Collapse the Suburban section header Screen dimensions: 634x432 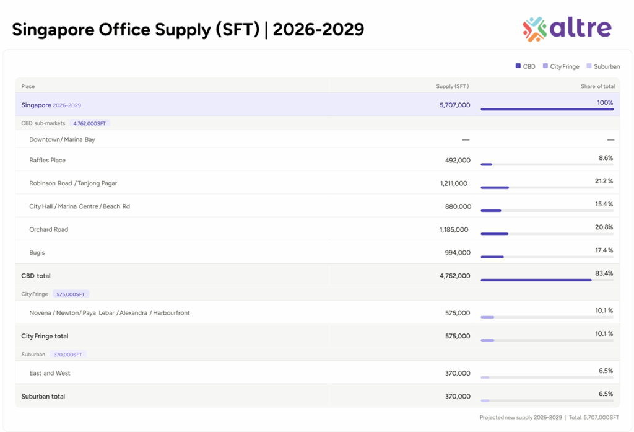point(33,355)
